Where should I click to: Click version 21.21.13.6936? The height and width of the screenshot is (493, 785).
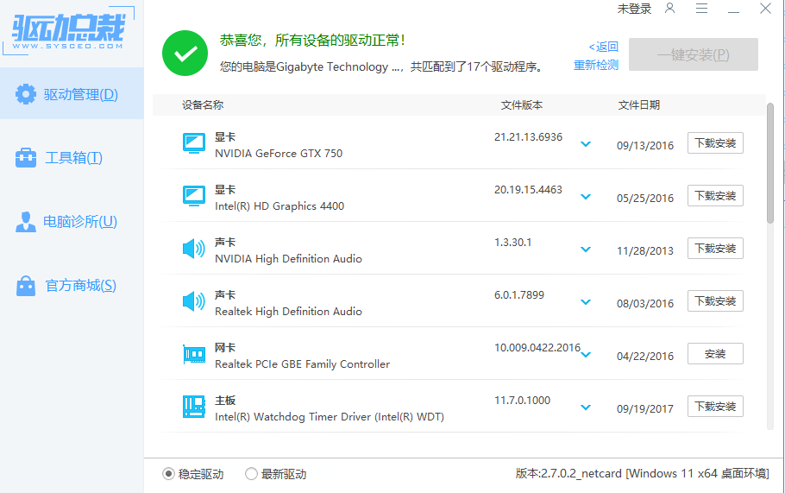(528, 136)
